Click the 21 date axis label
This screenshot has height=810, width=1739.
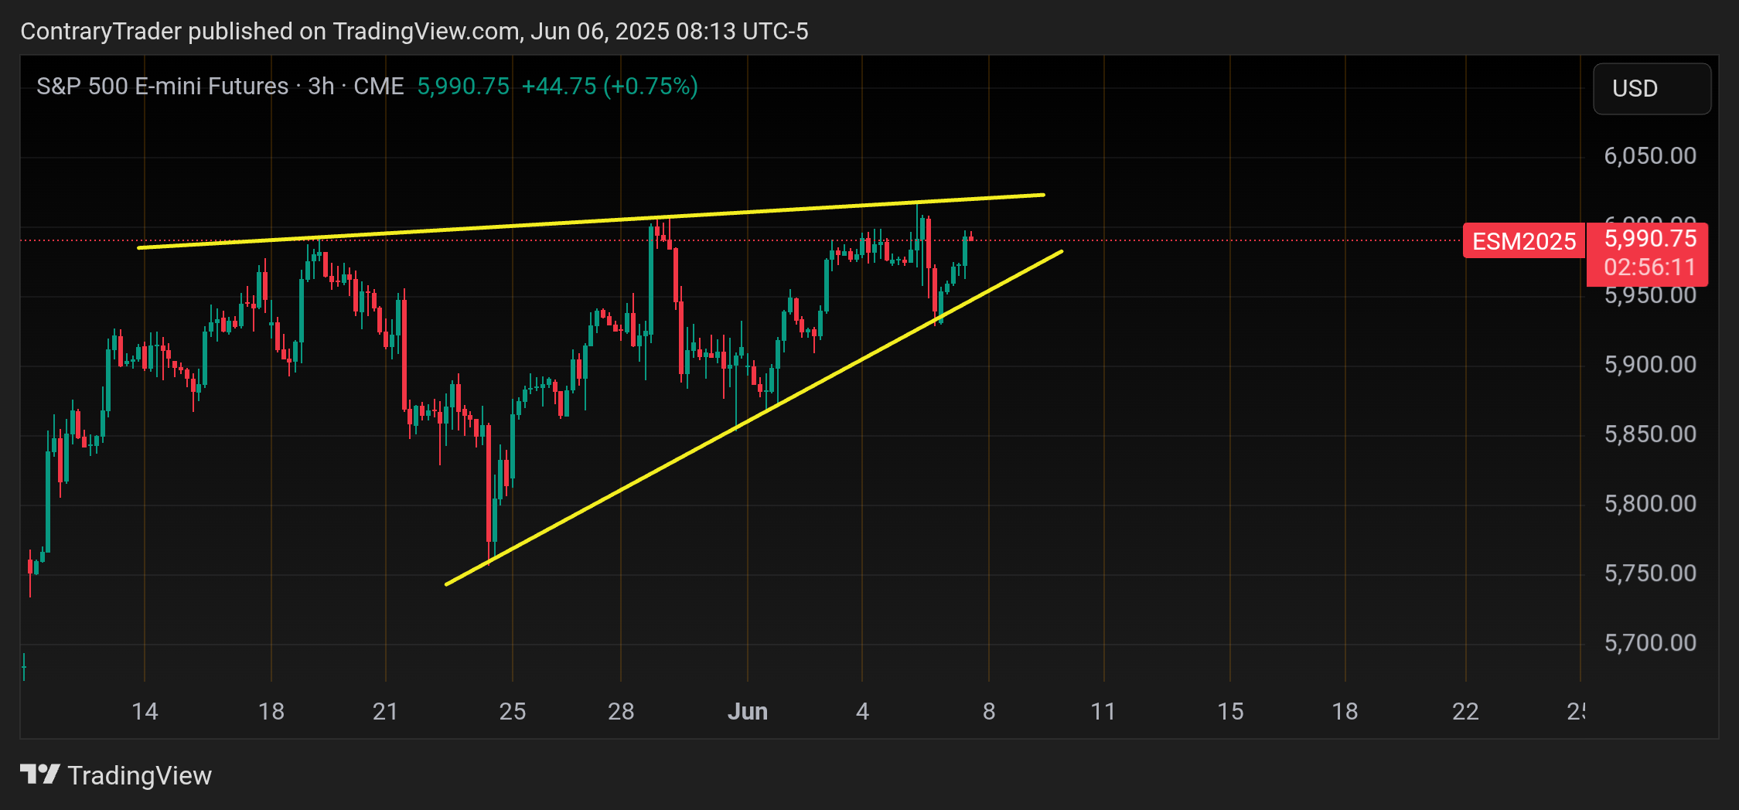pos(385,711)
